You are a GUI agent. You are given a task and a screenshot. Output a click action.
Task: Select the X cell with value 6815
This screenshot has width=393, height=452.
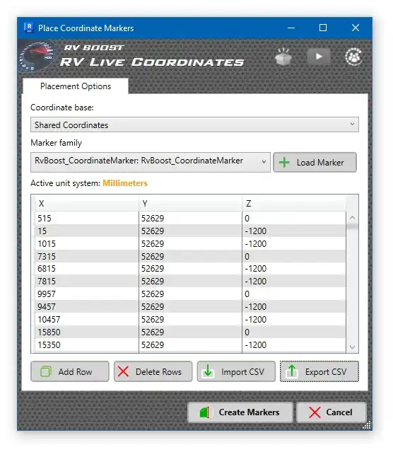point(87,268)
